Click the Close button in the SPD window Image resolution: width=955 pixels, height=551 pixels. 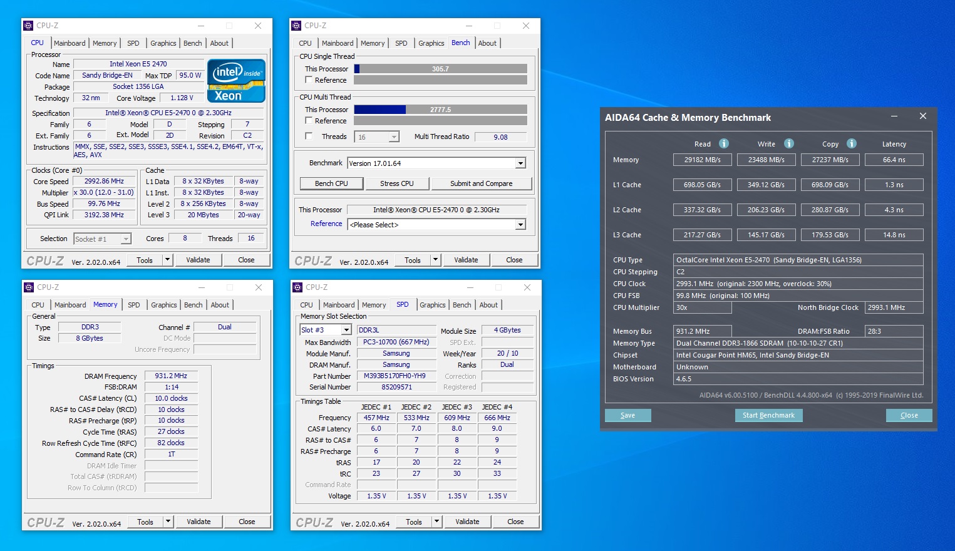click(515, 522)
